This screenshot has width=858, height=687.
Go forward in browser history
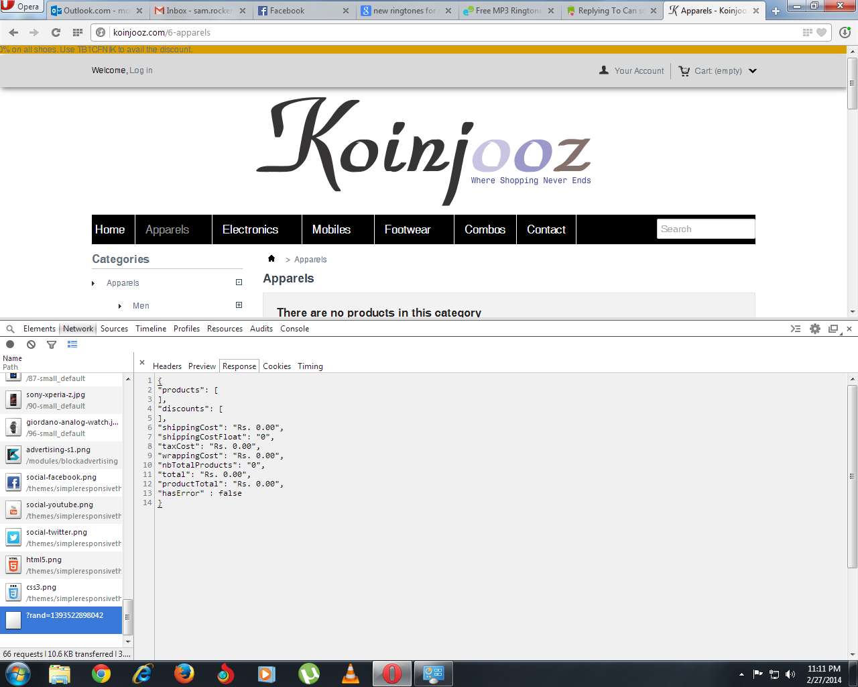(34, 32)
